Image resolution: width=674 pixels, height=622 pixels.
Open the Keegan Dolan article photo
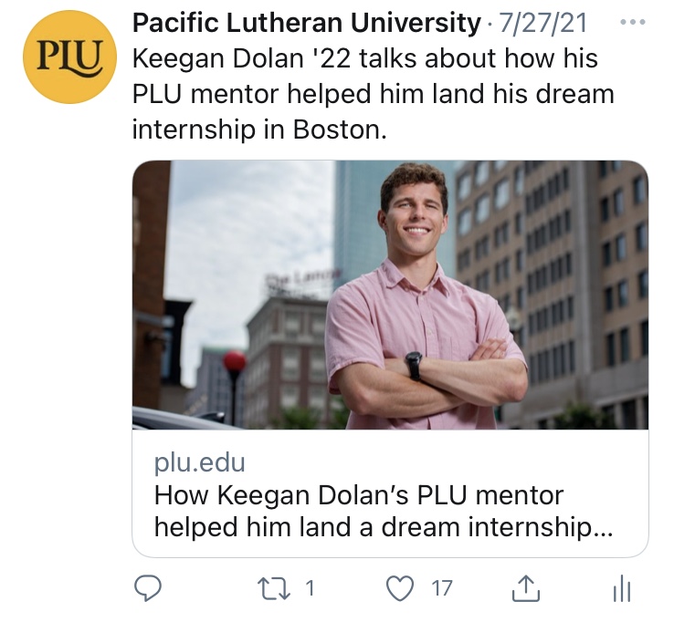(x=390, y=295)
